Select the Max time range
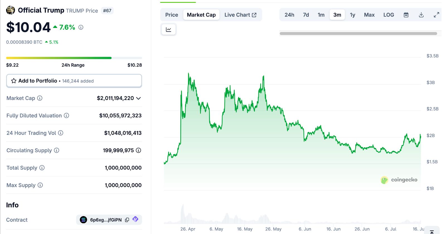 369,15
